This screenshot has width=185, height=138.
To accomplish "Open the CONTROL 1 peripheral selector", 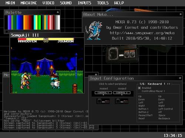I will pyautogui.click(x=103, y=93).
